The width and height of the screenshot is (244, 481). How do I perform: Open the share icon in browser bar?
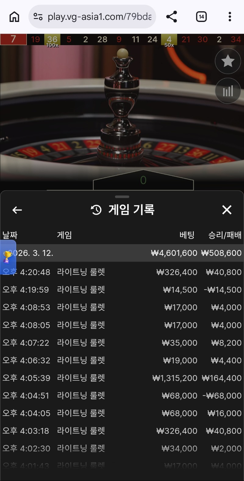[x=171, y=16]
